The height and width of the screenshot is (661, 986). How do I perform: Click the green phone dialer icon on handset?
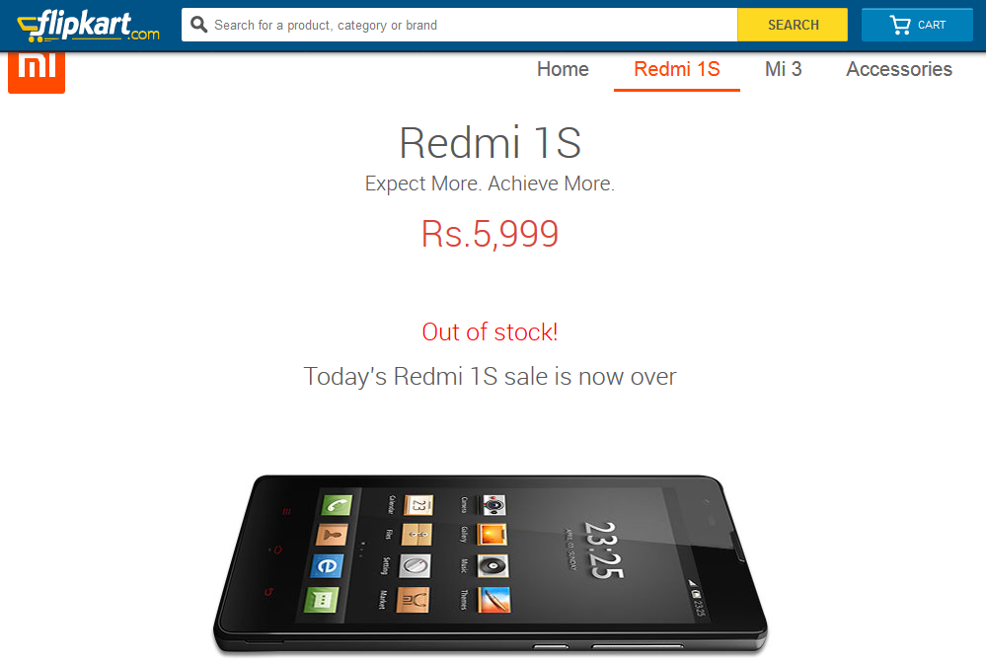(337, 504)
